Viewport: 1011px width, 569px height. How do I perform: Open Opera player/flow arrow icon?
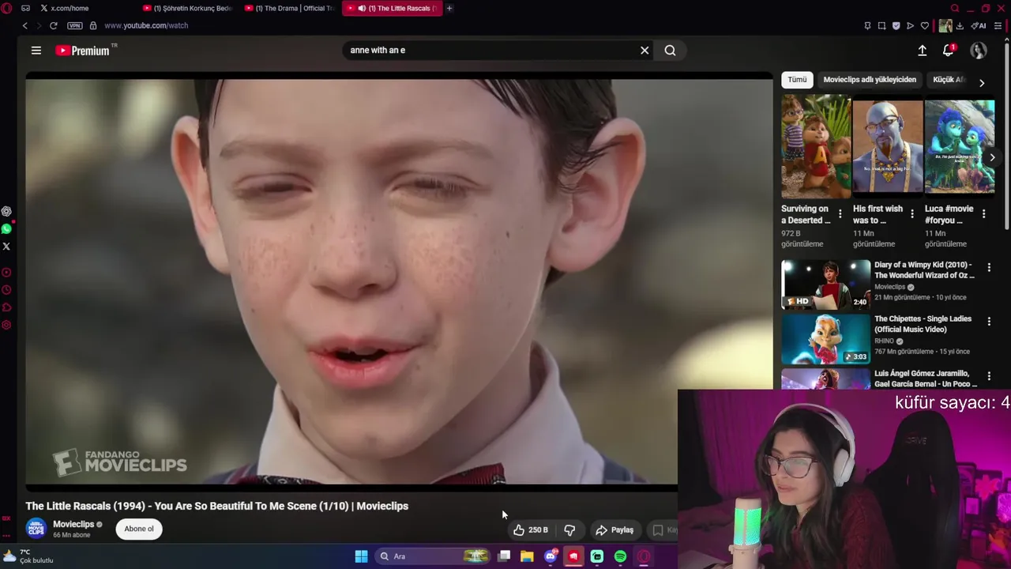pos(910,25)
